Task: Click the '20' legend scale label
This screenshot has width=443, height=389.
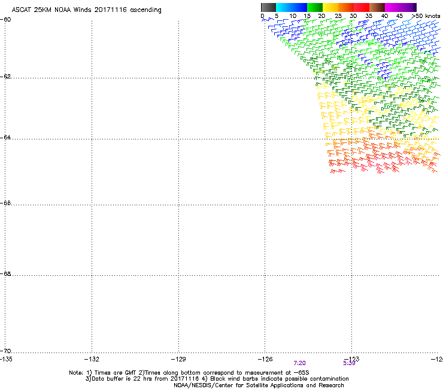Action: tap(322, 16)
